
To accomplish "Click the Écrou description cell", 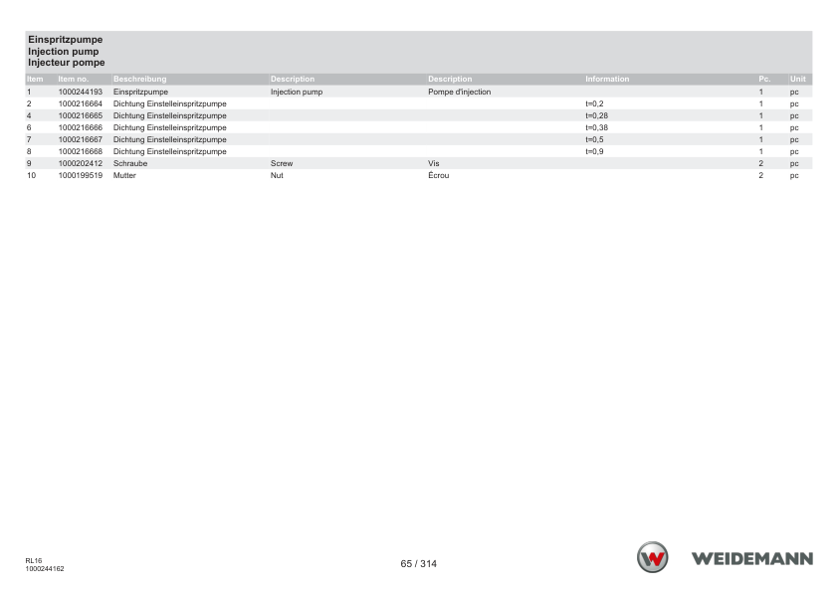I will pyautogui.click(x=438, y=175).
